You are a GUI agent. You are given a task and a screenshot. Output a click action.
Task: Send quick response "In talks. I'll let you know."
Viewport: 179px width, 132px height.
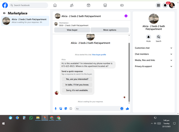click(77, 85)
